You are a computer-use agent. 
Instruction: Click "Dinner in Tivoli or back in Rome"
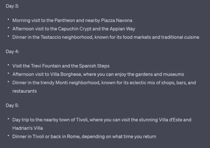pos(46,137)
